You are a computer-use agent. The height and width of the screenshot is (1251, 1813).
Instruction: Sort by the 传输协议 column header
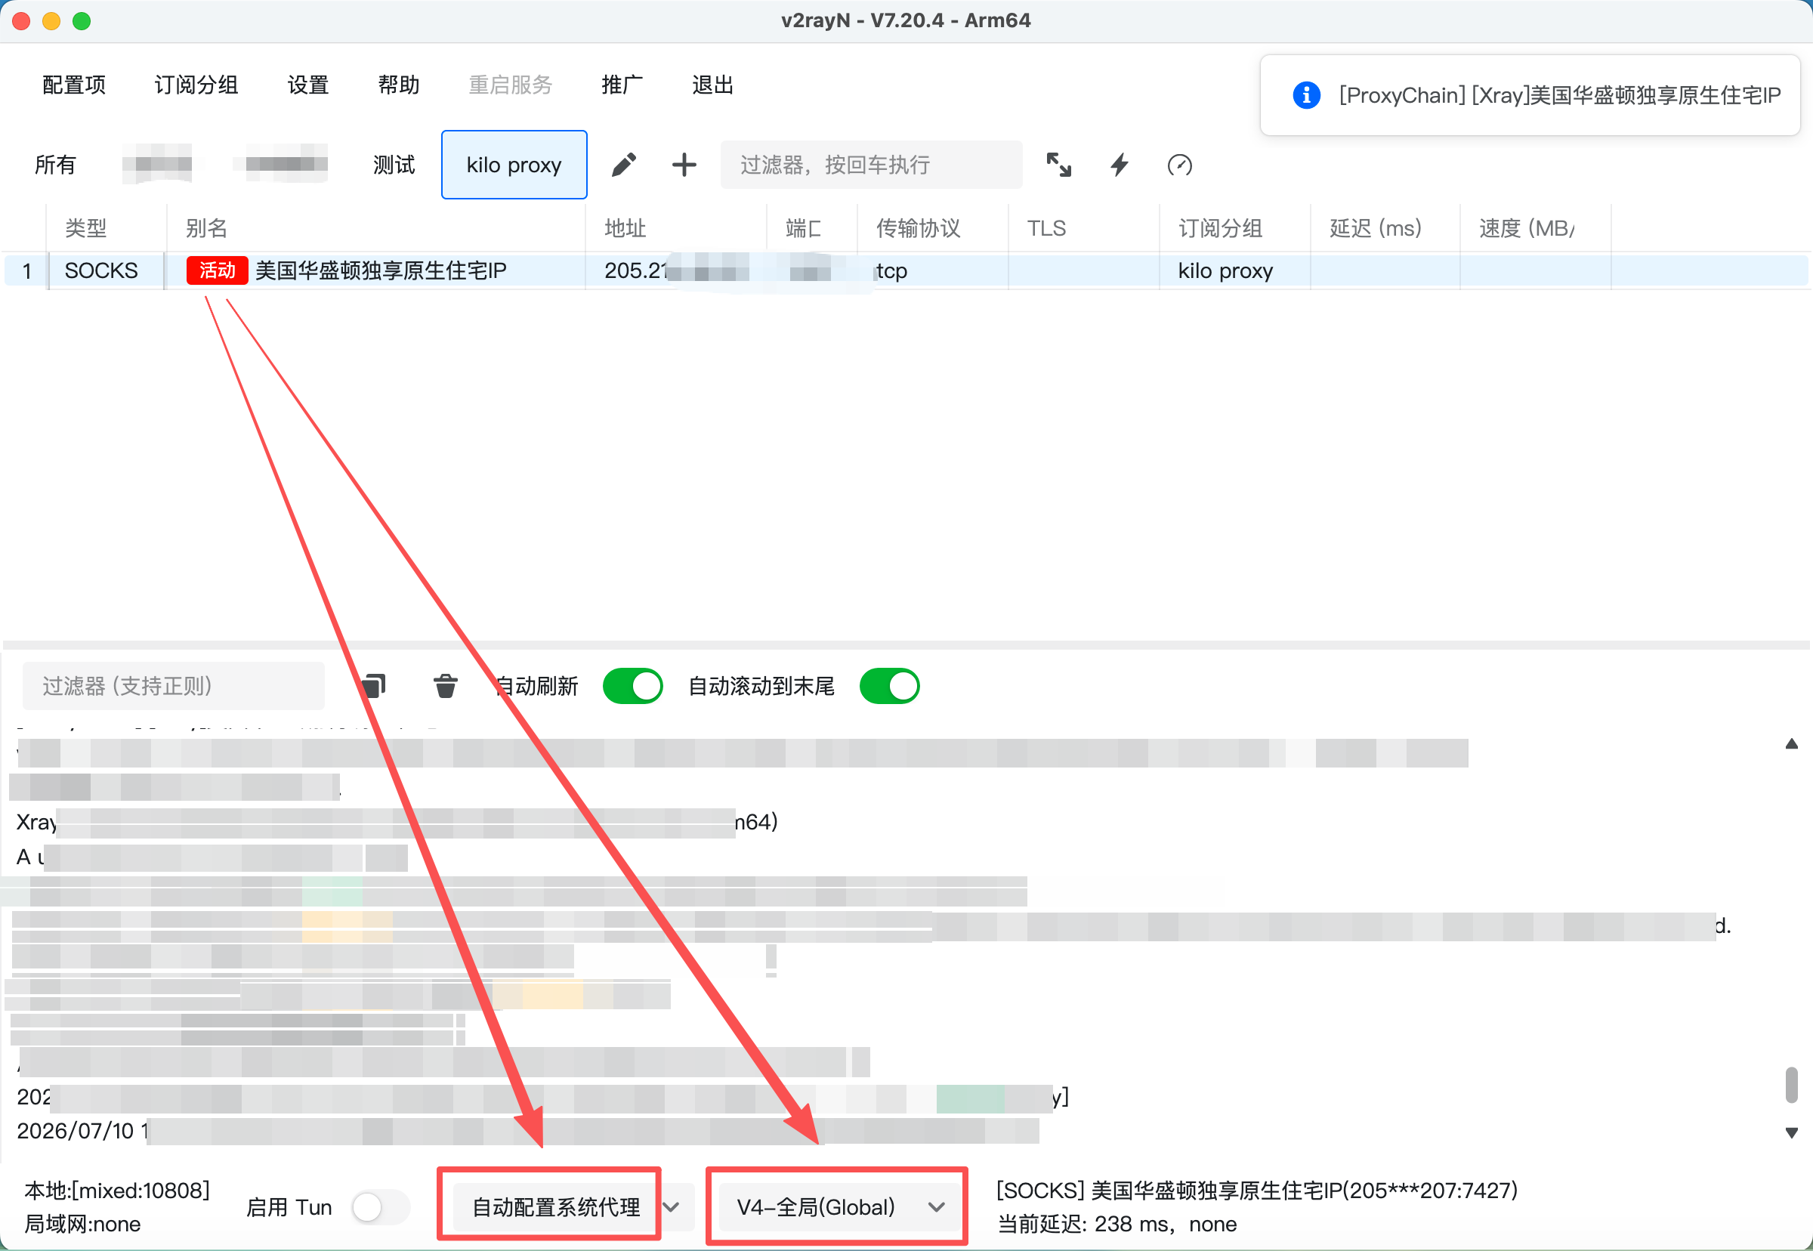(x=933, y=228)
